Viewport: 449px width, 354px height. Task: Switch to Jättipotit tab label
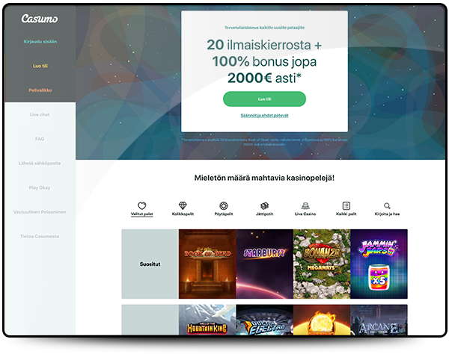tap(264, 214)
